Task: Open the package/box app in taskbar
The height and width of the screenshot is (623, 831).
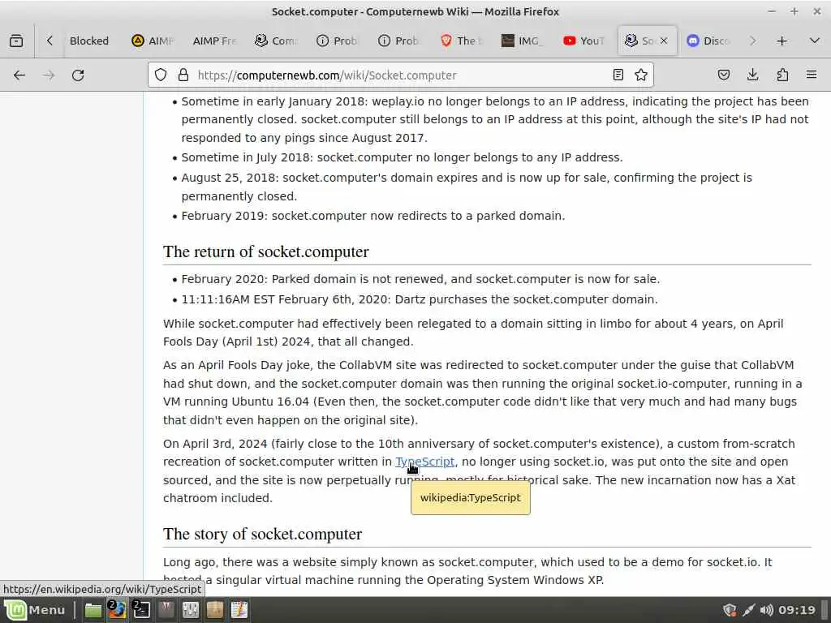Action: click(x=214, y=610)
